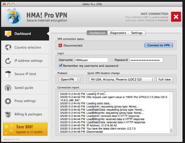The width and height of the screenshot is (185, 143).
Task: Click the 'IP Address: 21.214.92.42' log line
Action: point(89,126)
